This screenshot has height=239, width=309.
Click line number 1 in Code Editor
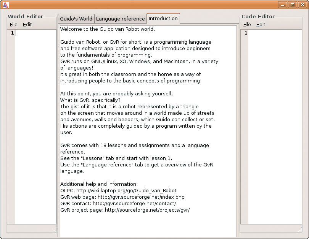(246, 33)
